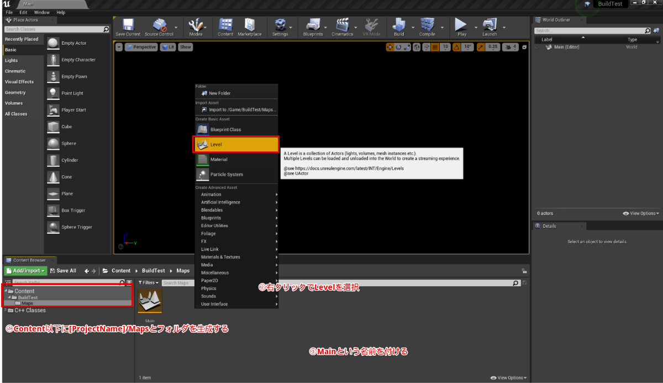Collapse the BuildTest folder node
663x383 pixels.
click(x=9, y=297)
